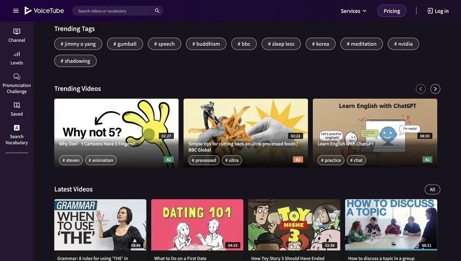The height and width of the screenshot is (261, 461).
Task: Expand the Services dropdown
Action: pos(353,11)
